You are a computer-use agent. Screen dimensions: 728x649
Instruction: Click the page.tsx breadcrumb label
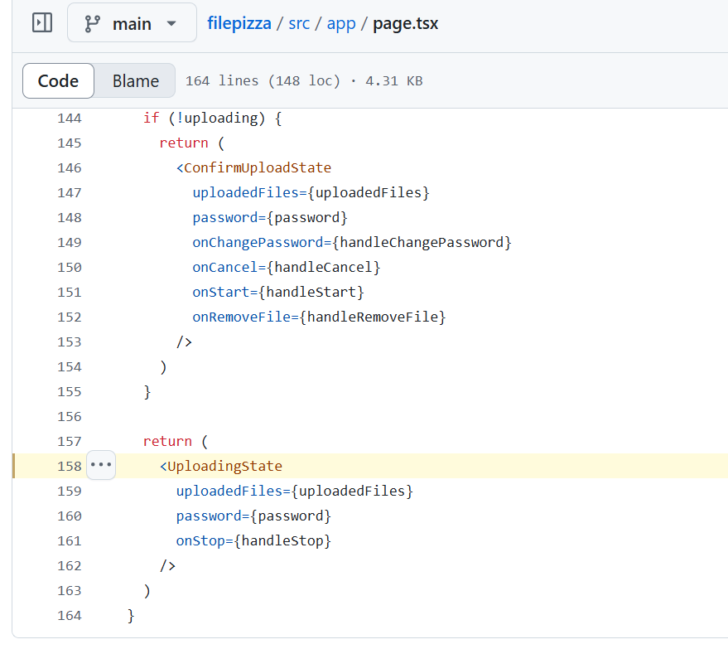coord(405,23)
